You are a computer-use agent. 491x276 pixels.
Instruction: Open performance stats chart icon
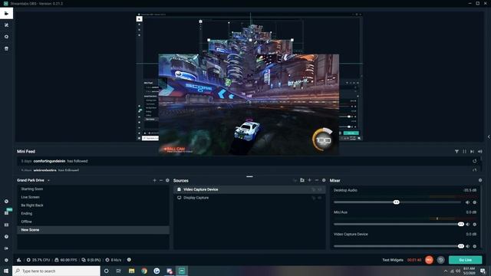tap(18, 260)
